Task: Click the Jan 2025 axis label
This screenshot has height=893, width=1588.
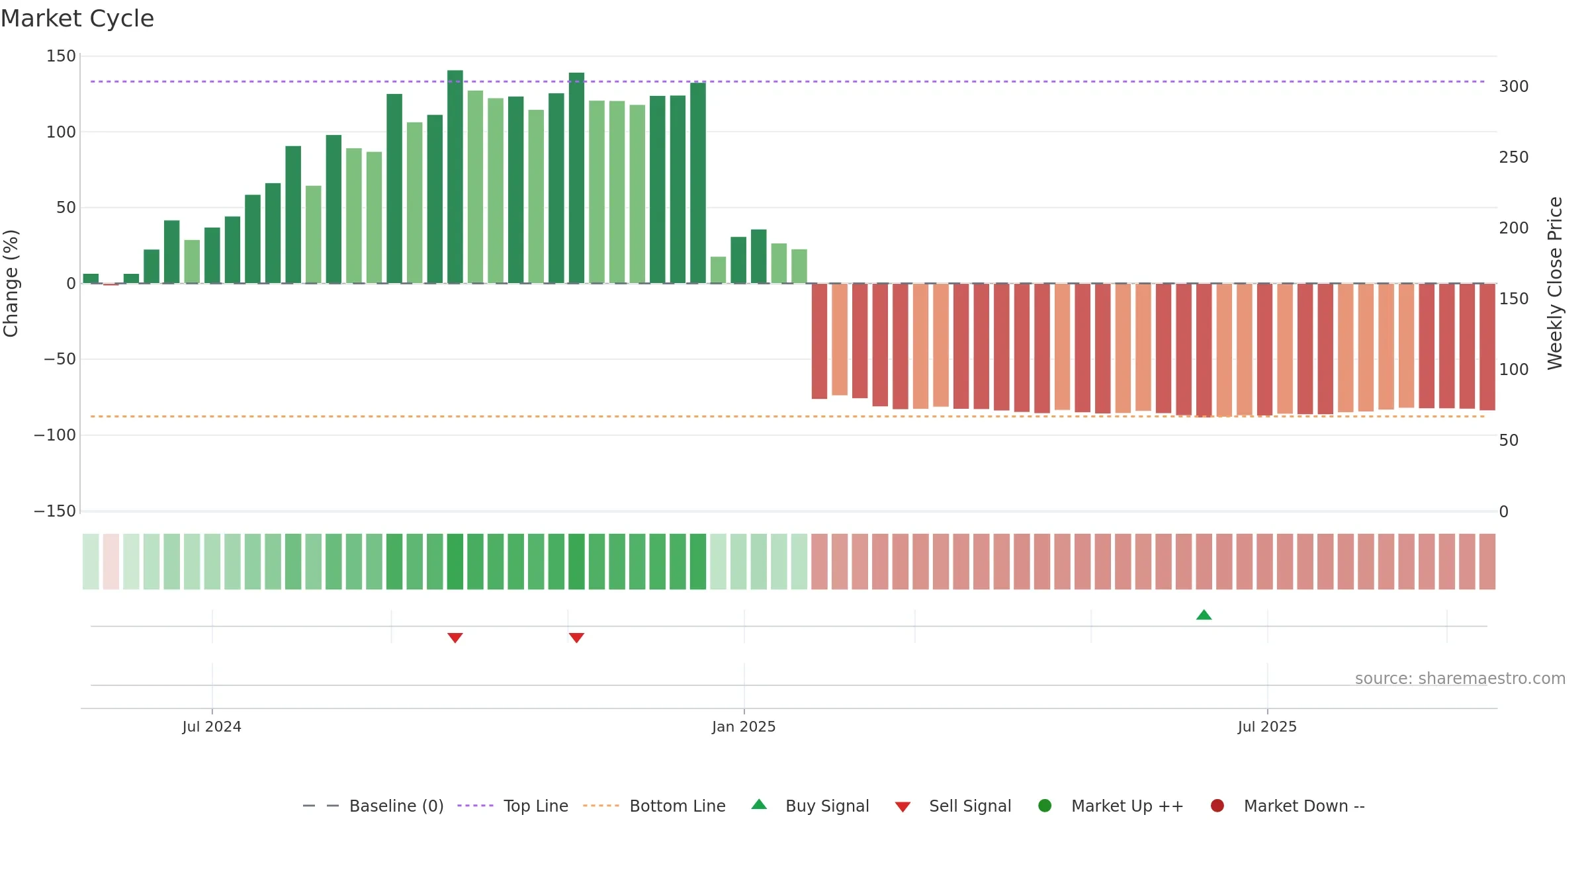Action: (744, 727)
